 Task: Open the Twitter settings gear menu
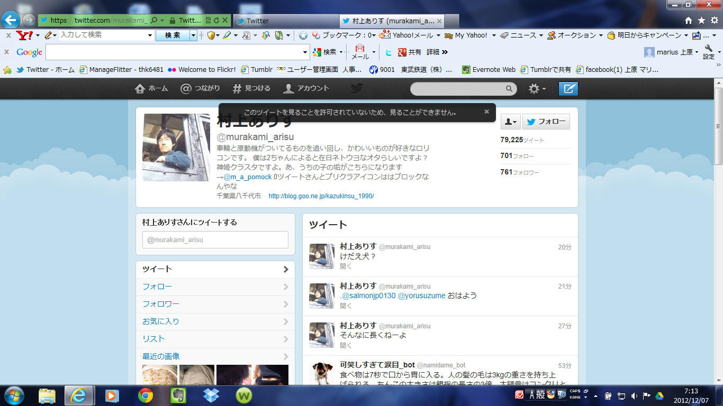tap(536, 89)
